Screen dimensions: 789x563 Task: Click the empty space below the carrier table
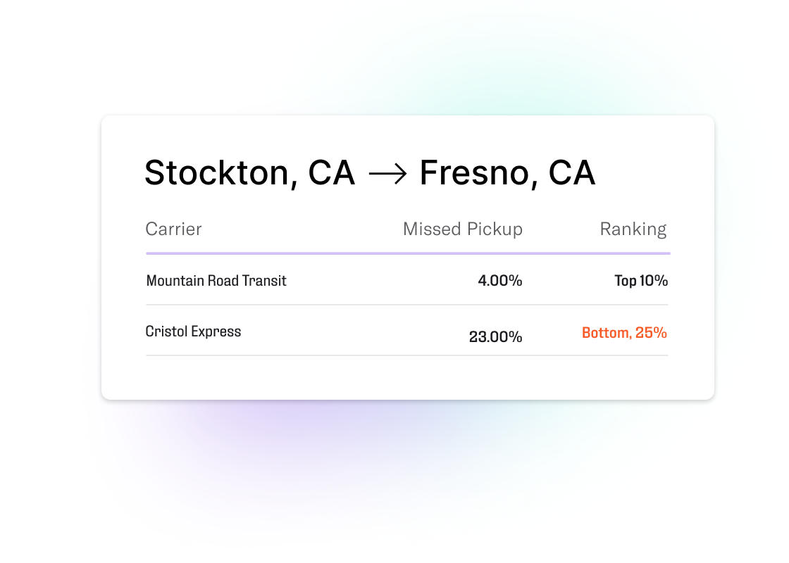click(407, 378)
